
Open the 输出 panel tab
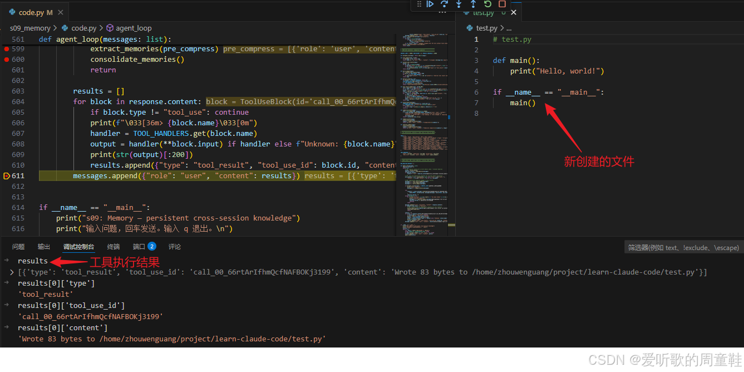point(44,247)
